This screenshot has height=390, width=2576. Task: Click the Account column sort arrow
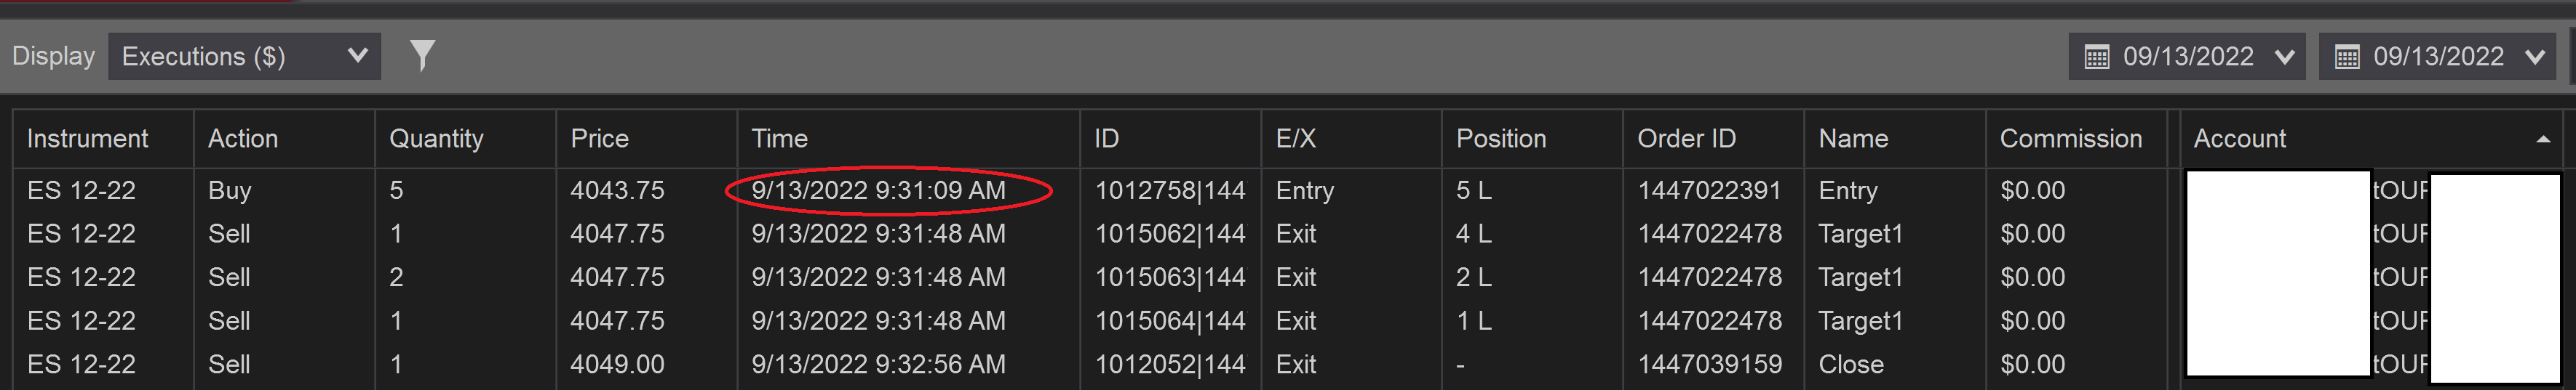(2542, 139)
